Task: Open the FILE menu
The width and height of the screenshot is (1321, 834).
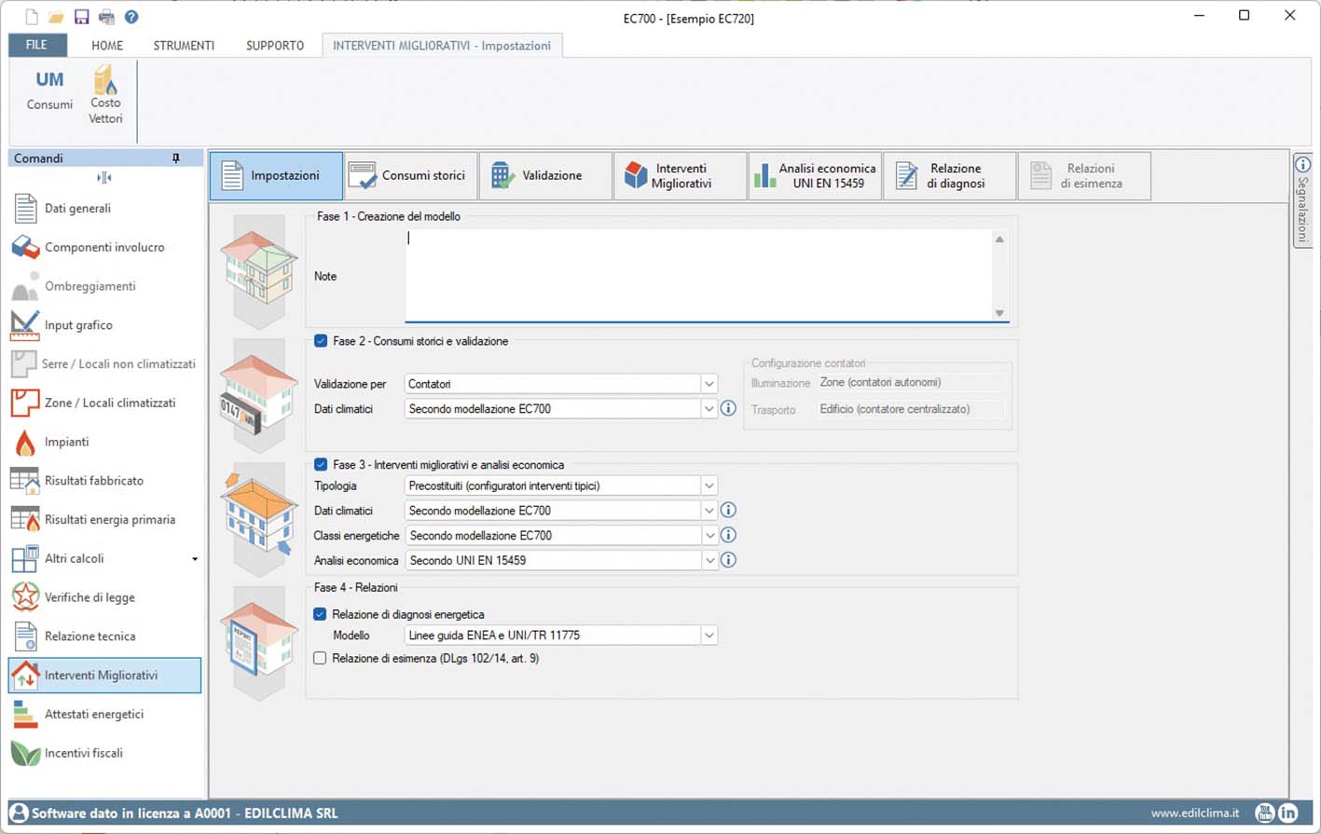Action: click(37, 45)
